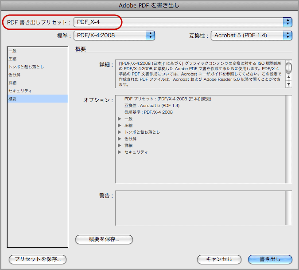Click 書き出し to export the PDF
Viewport: 299px width, 270px height.
point(270,259)
